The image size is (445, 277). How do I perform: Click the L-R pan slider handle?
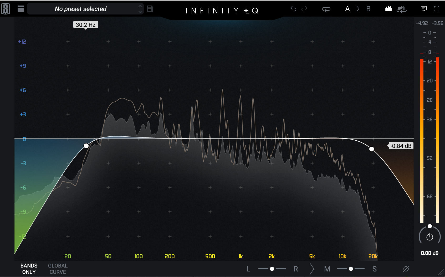[x=272, y=269]
